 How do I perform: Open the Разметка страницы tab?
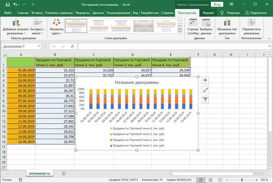click(x=59, y=13)
